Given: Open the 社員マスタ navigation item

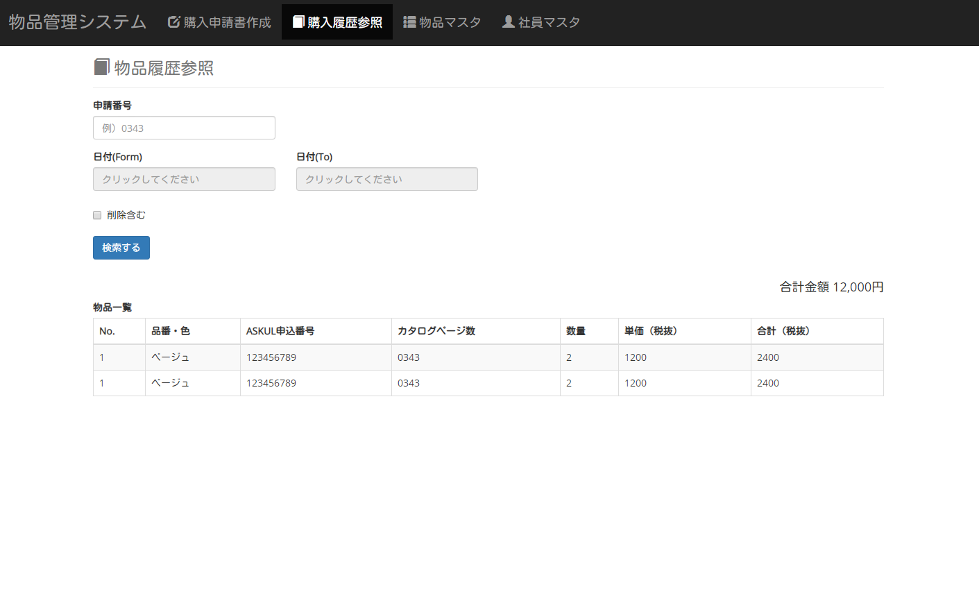Looking at the screenshot, I should pyautogui.click(x=548, y=22).
